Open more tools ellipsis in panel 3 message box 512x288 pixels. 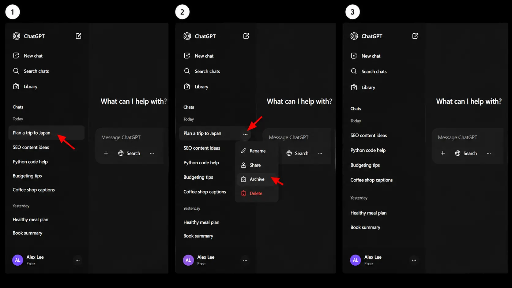(489, 153)
